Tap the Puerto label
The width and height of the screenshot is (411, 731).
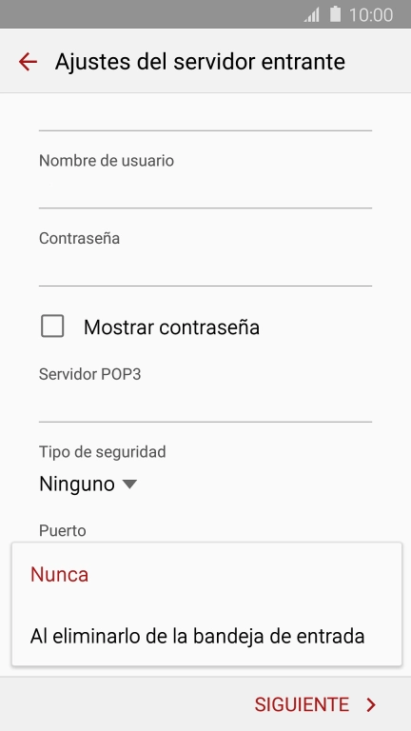(x=63, y=530)
